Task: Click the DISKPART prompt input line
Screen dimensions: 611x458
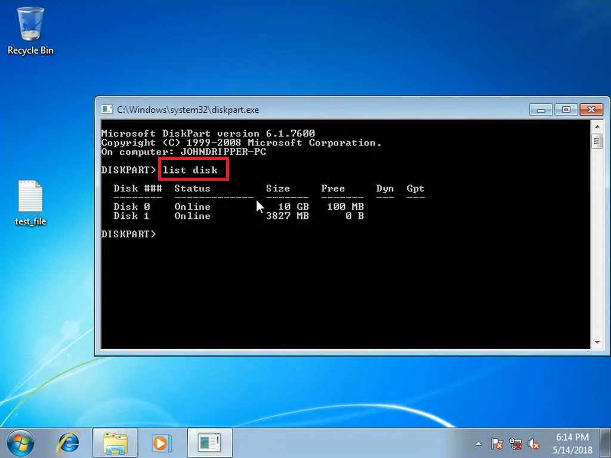Action: click(167, 234)
